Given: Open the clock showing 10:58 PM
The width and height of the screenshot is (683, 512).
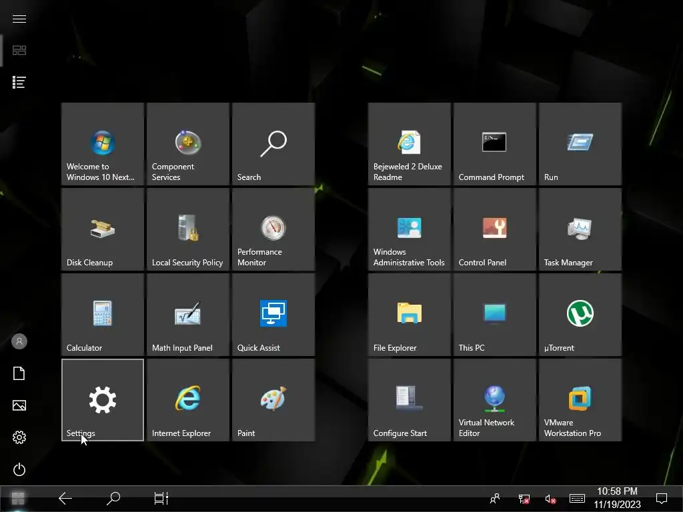Looking at the screenshot, I should click(x=617, y=498).
